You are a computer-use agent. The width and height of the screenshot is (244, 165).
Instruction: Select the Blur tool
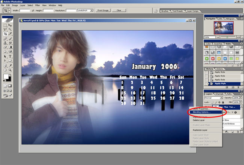click(5, 51)
